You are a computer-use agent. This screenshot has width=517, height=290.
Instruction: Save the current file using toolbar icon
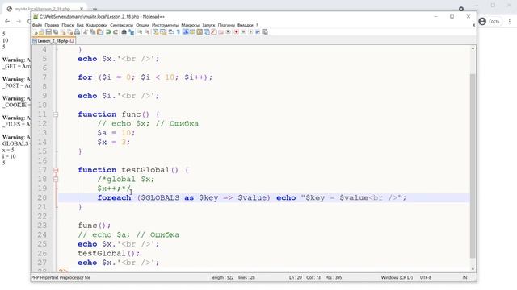pos(48,32)
